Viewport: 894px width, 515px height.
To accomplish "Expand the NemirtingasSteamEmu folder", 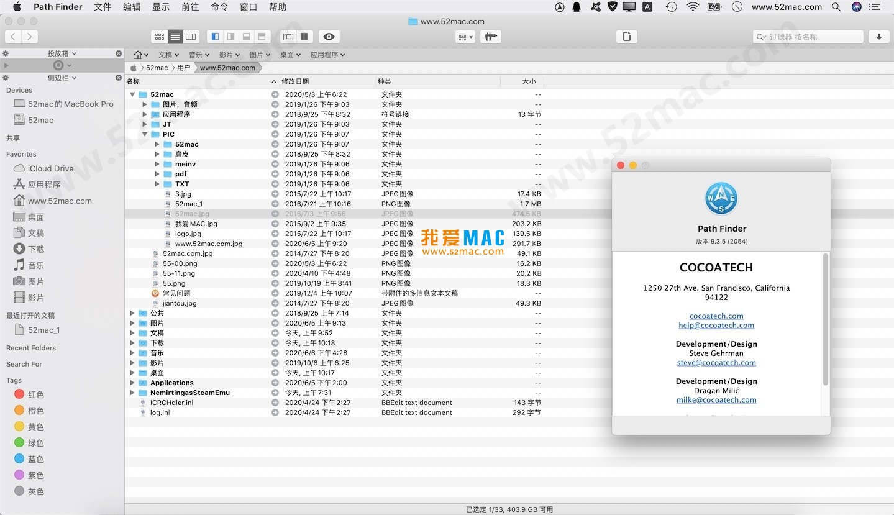I will point(132,393).
